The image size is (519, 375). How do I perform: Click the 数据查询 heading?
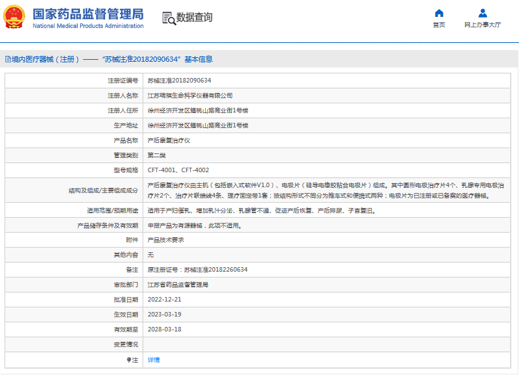point(194,18)
